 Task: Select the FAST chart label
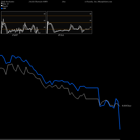click(x=15, y=35)
